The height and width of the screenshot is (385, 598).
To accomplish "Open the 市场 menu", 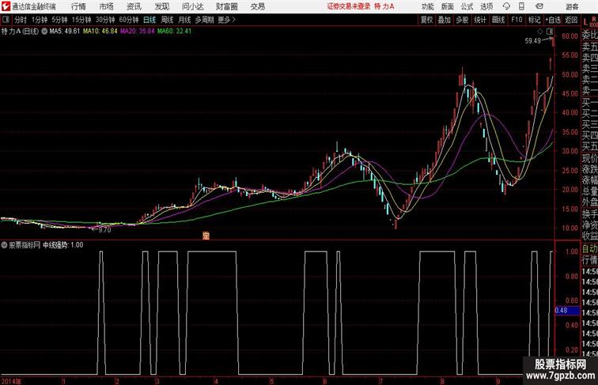I will click(107, 6).
